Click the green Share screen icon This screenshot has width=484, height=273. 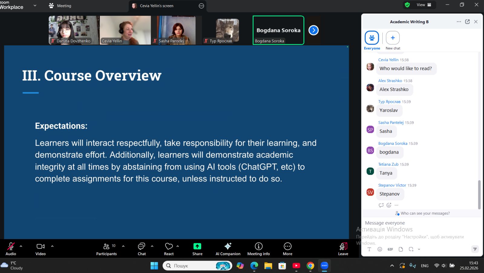click(197, 246)
